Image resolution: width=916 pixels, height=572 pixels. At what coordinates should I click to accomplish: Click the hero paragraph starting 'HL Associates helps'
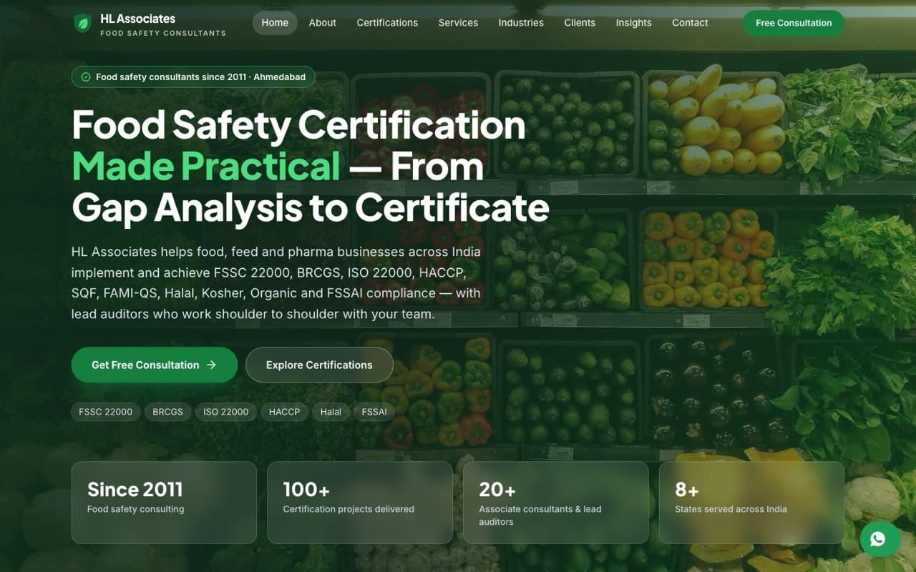276,283
